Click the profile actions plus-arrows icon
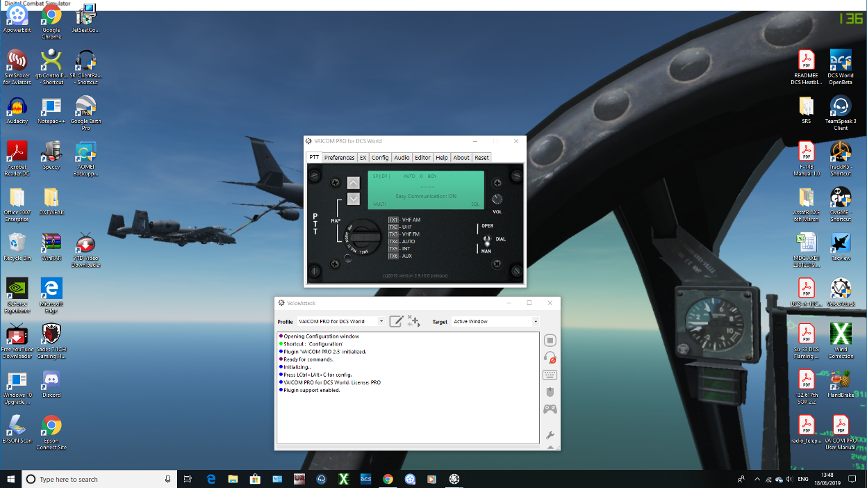This screenshot has height=488, width=867. coord(414,321)
